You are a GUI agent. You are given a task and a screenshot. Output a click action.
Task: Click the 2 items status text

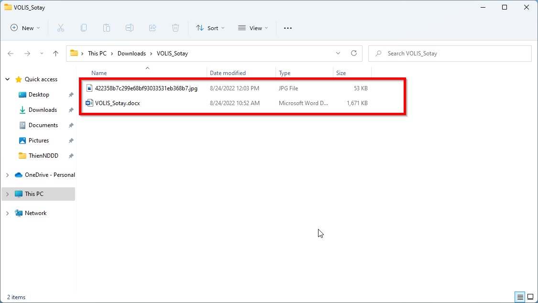[16, 297]
